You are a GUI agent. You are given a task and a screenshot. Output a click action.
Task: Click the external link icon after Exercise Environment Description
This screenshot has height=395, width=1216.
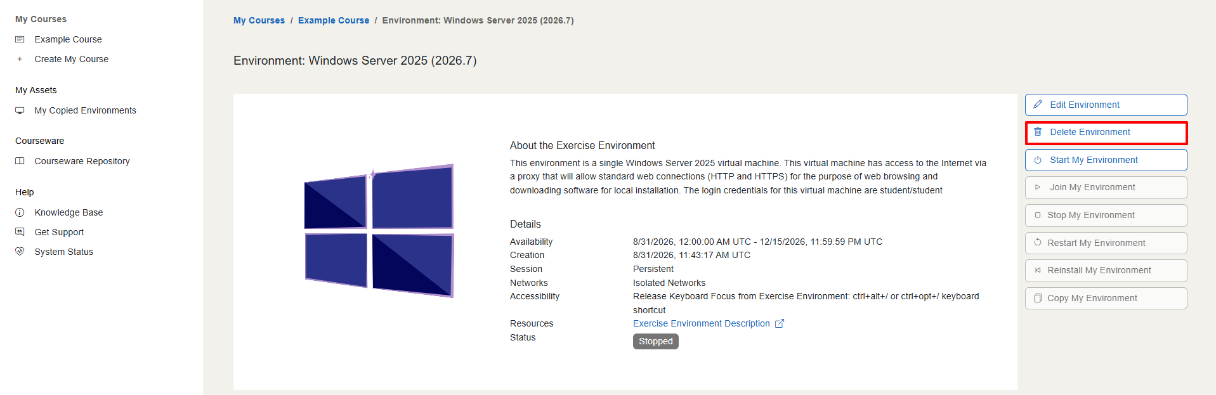click(x=780, y=323)
